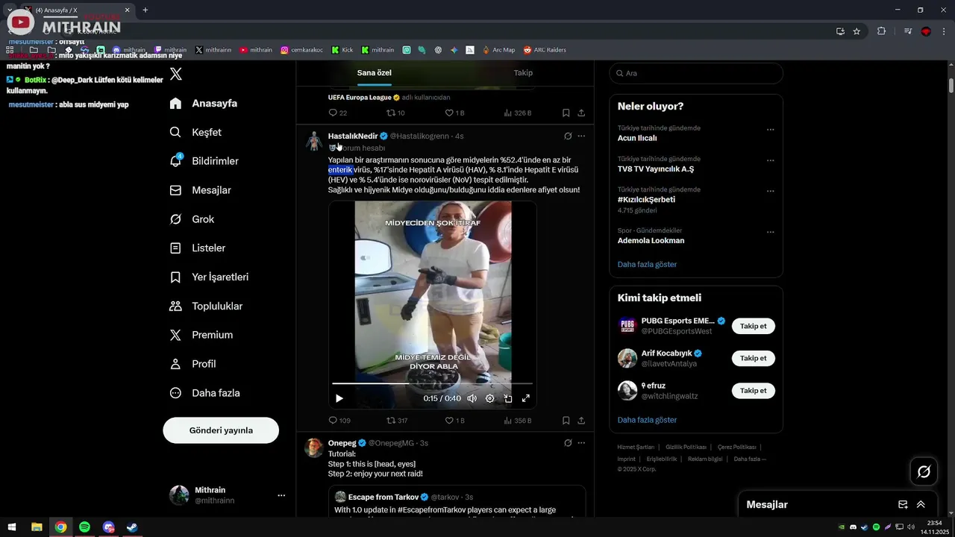The width and height of the screenshot is (955, 537).
Task: Open options for Ademola Lookman trend
Action: pos(771,232)
